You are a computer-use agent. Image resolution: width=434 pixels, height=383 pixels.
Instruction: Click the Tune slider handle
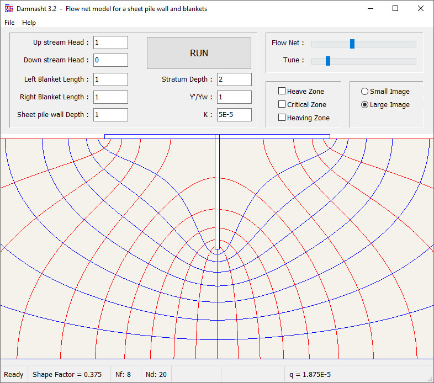(x=328, y=61)
